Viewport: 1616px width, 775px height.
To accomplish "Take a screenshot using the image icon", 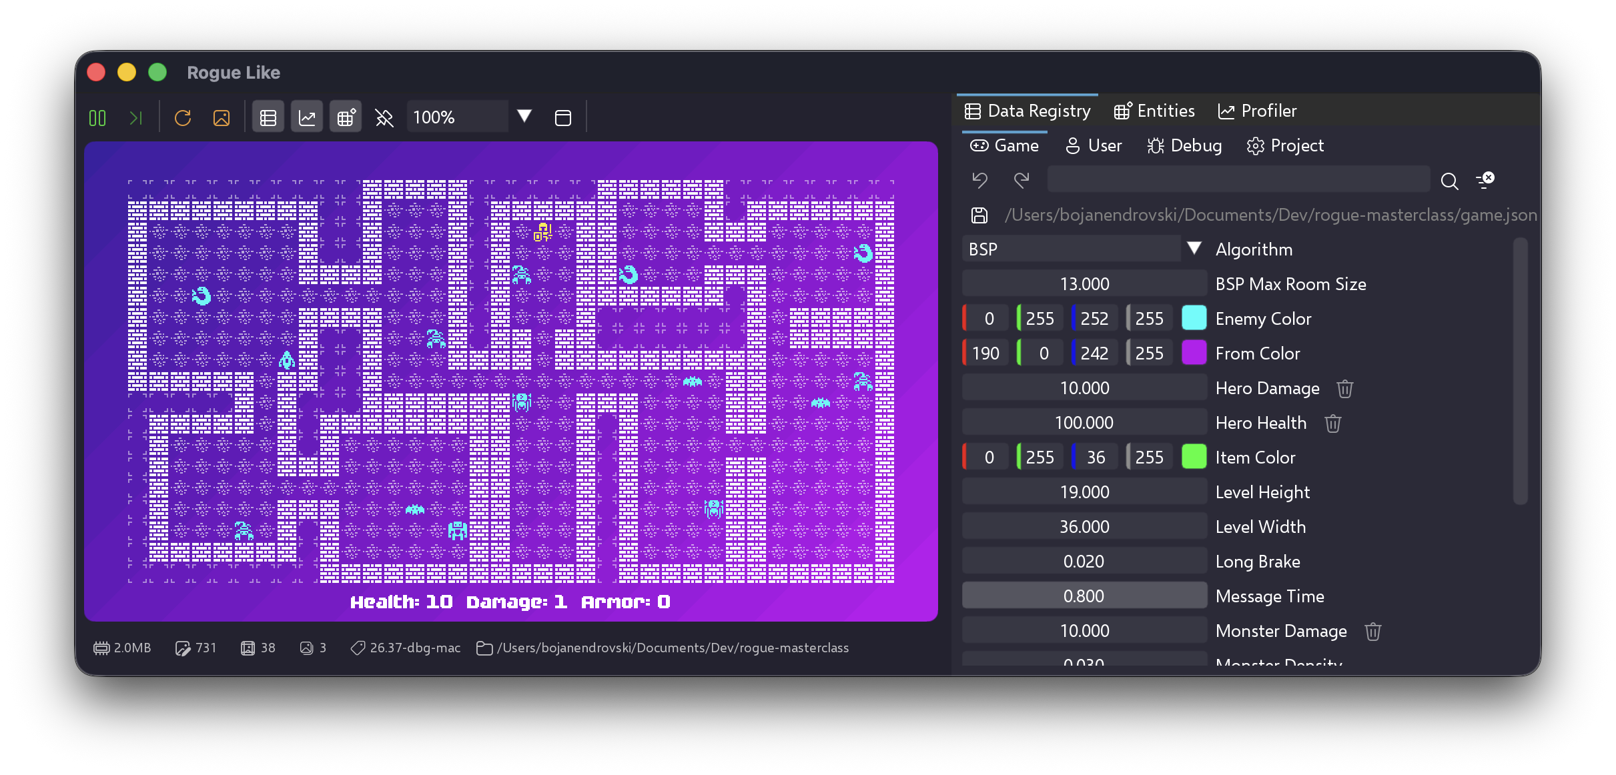I will pos(222,117).
